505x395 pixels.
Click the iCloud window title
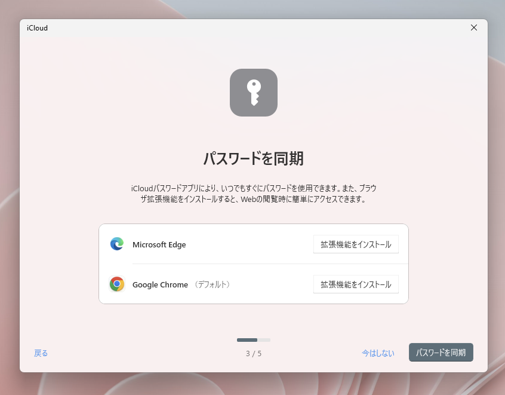coord(37,28)
